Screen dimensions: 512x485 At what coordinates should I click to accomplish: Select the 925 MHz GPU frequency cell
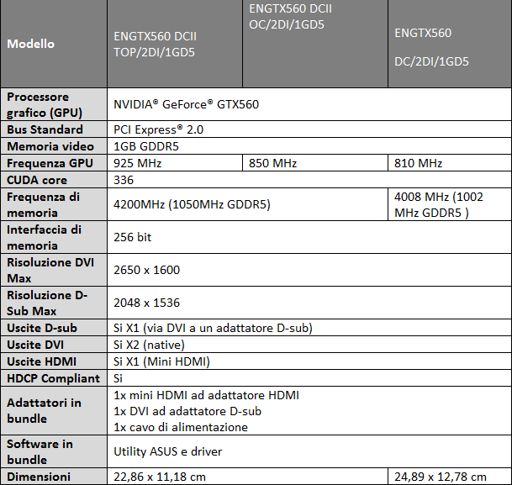(x=138, y=163)
